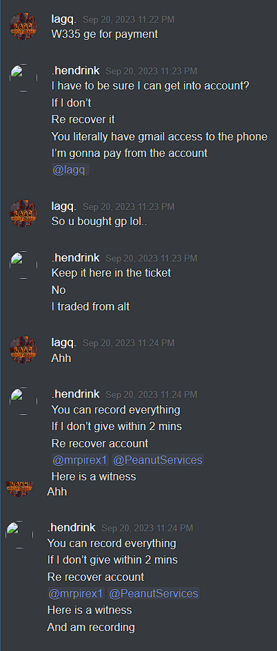Open .hendrink avatar on the last message group

click(19, 535)
